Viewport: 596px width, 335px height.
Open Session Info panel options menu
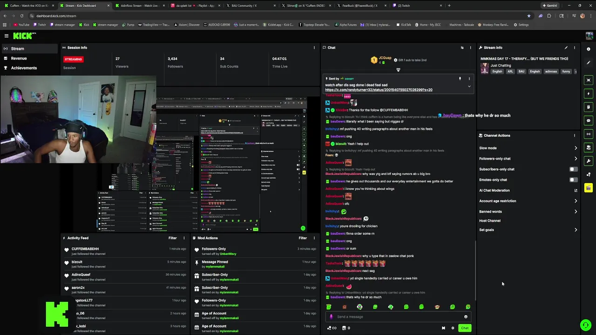coord(314,47)
